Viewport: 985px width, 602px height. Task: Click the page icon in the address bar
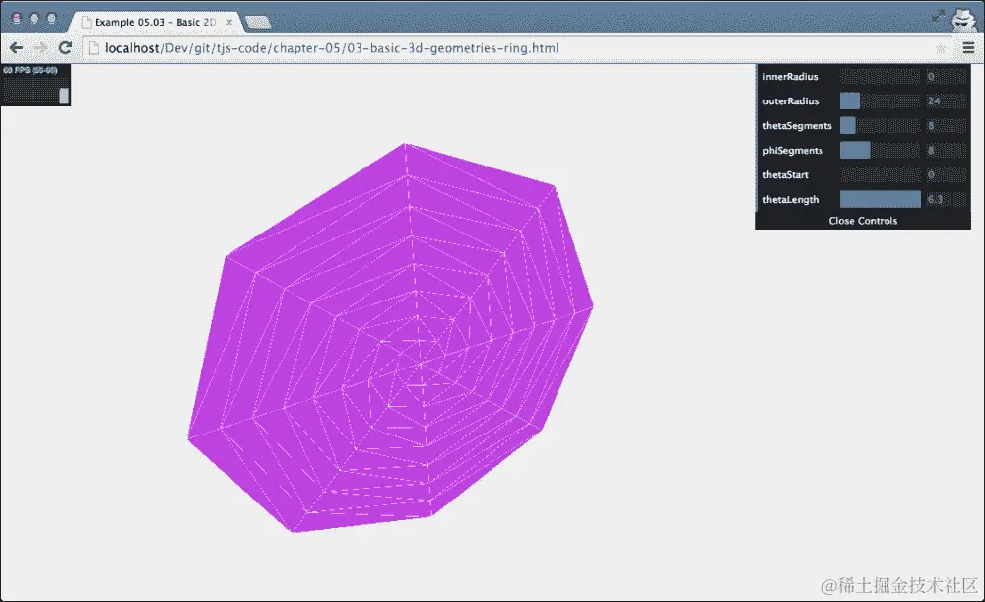click(93, 47)
